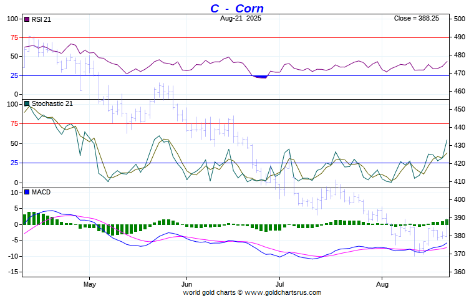474x296 pixels.
Task: Click the blue MACD legend swatch
Action: pos(27,192)
